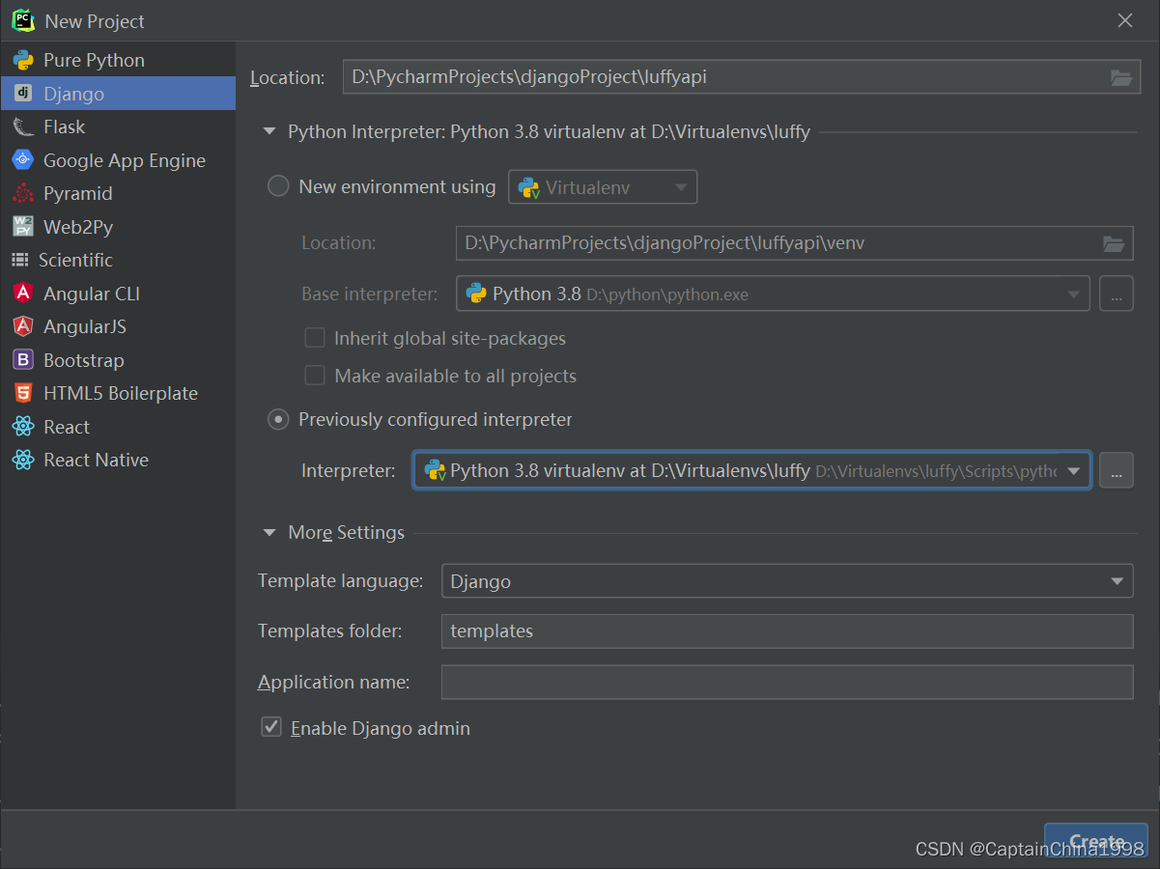The width and height of the screenshot is (1160, 869).
Task: Select the New environment using radio button
Action: tap(278, 186)
